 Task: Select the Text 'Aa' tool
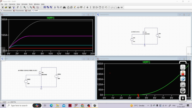coord(118,7)
